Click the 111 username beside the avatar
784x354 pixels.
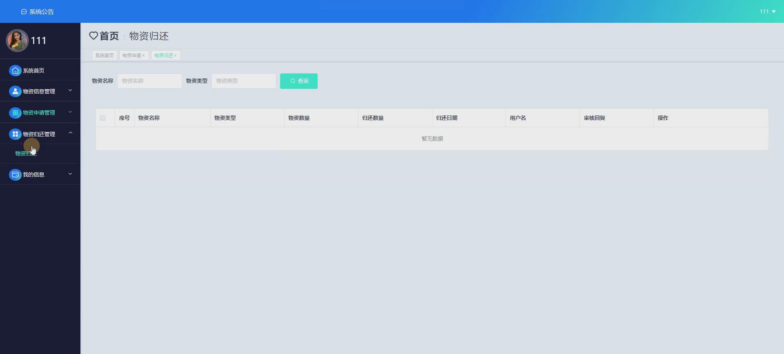pos(39,40)
